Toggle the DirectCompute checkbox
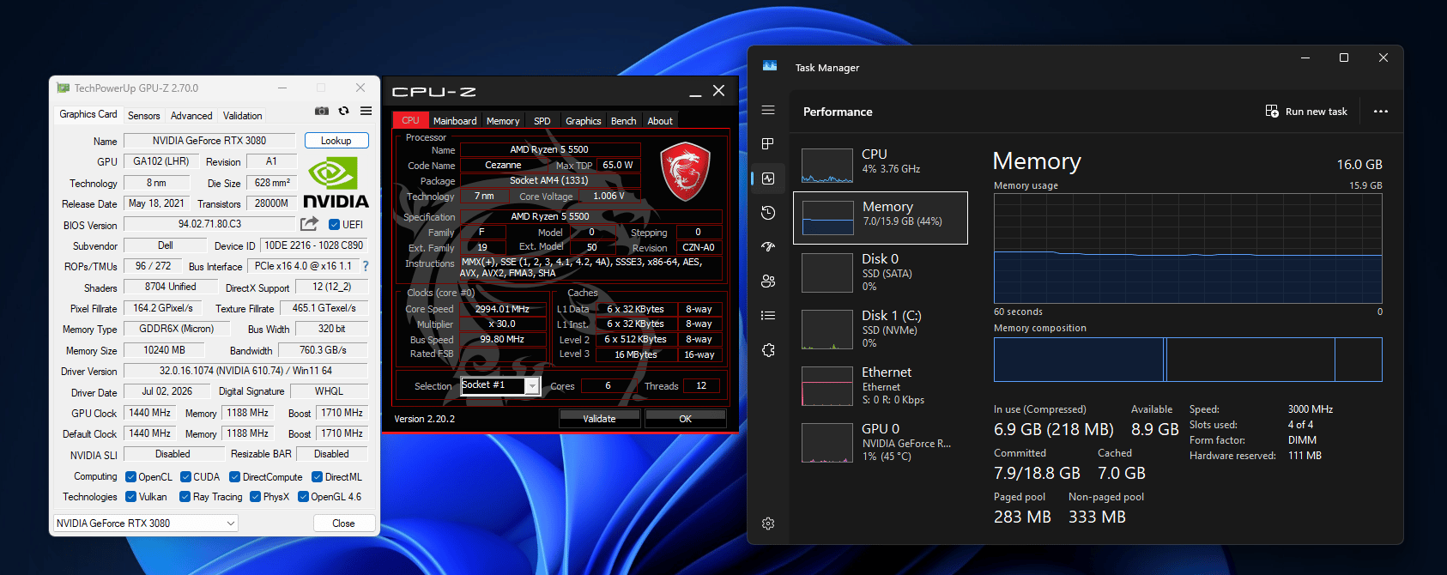Viewport: 1447px width, 575px height. [x=234, y=477]
